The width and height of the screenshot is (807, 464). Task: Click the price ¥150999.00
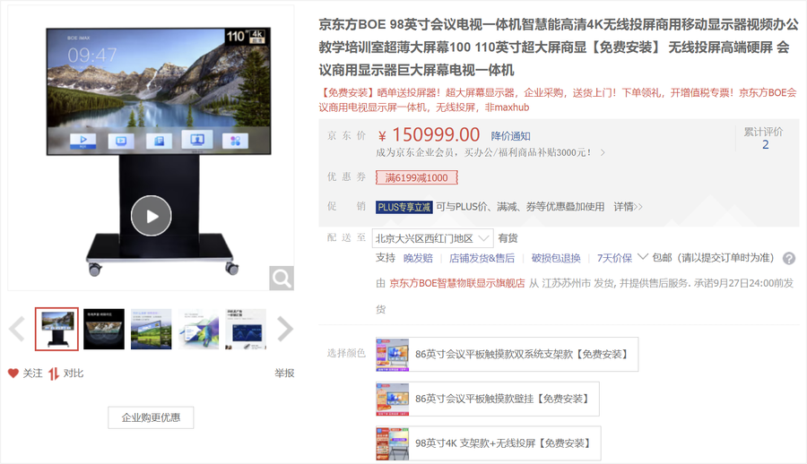point(429,134)
